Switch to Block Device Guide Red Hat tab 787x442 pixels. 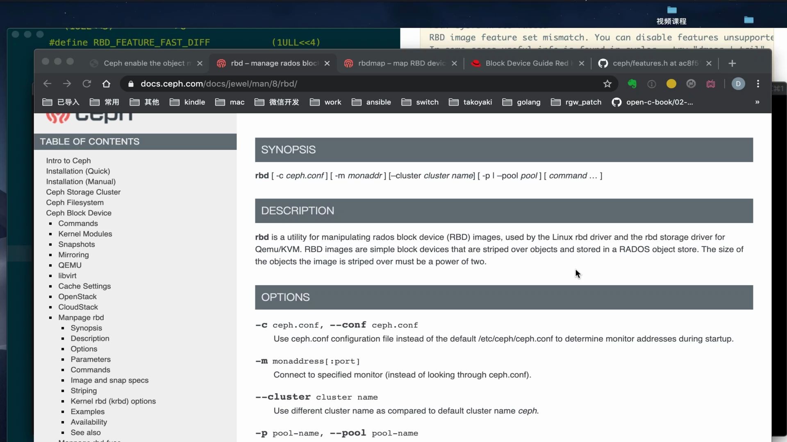click(528, 63)
